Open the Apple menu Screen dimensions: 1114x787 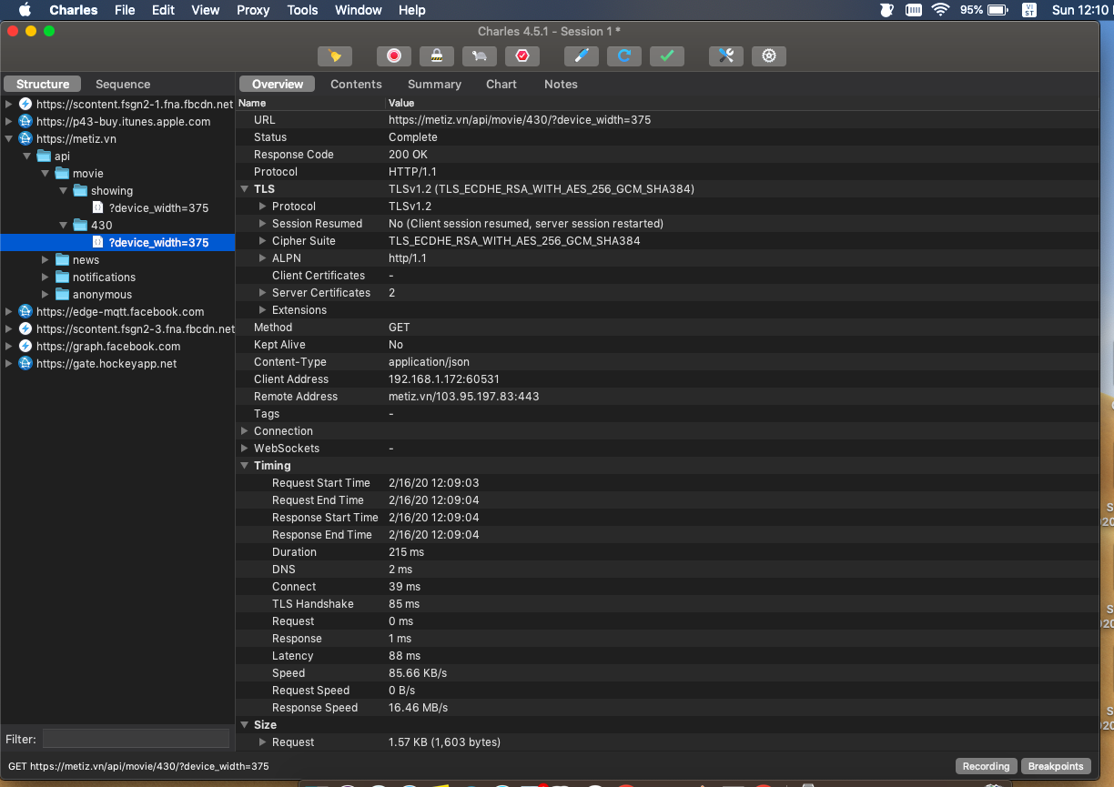click(25, 10)
